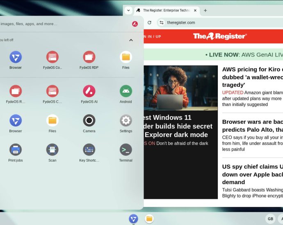Open a new browser tab
Screen dimensions: 283x225
point(205,11)
